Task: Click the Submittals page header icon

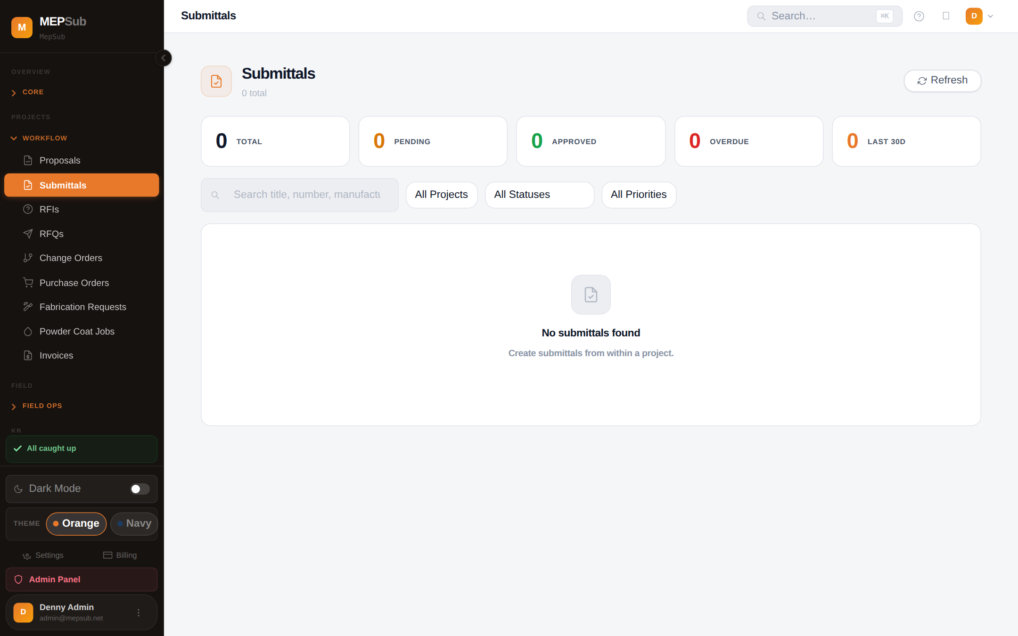Action: coord(216,82)
